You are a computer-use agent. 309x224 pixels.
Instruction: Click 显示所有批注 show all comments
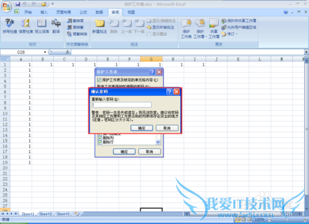pyautogui.click(x=161, y=27)
